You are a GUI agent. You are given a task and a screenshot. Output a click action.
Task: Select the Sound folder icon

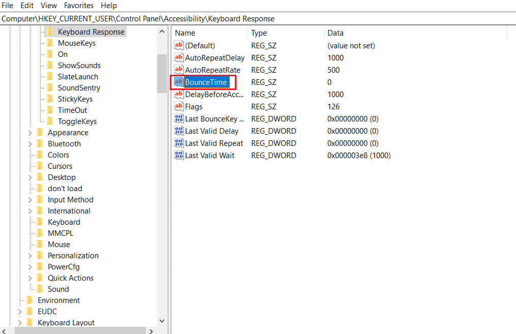point(40,289)
